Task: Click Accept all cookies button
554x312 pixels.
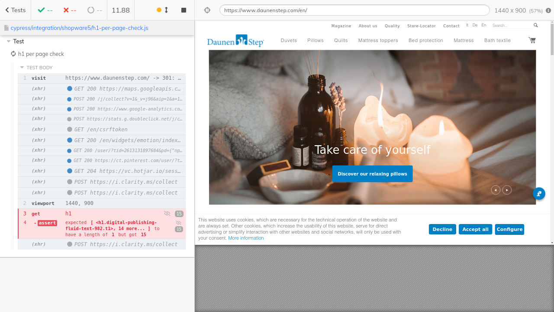Action: (475, 229)
